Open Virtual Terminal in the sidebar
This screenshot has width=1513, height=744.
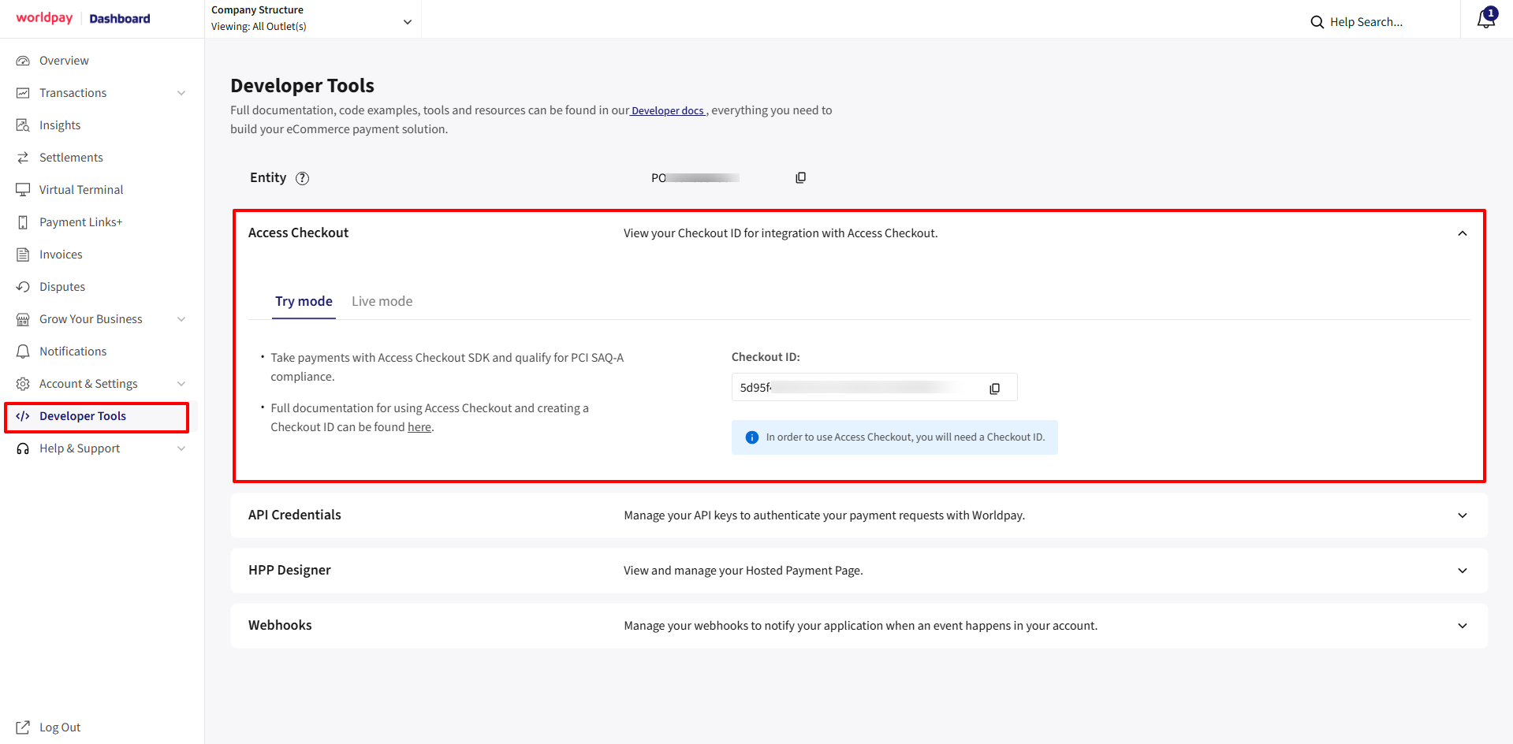point(81,190)
